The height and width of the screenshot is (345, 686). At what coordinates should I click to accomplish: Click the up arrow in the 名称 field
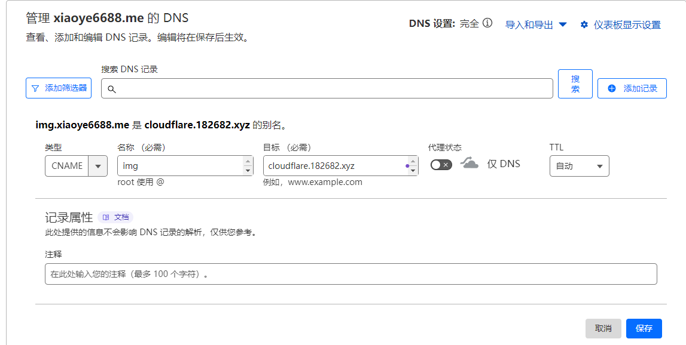(248, 161)
